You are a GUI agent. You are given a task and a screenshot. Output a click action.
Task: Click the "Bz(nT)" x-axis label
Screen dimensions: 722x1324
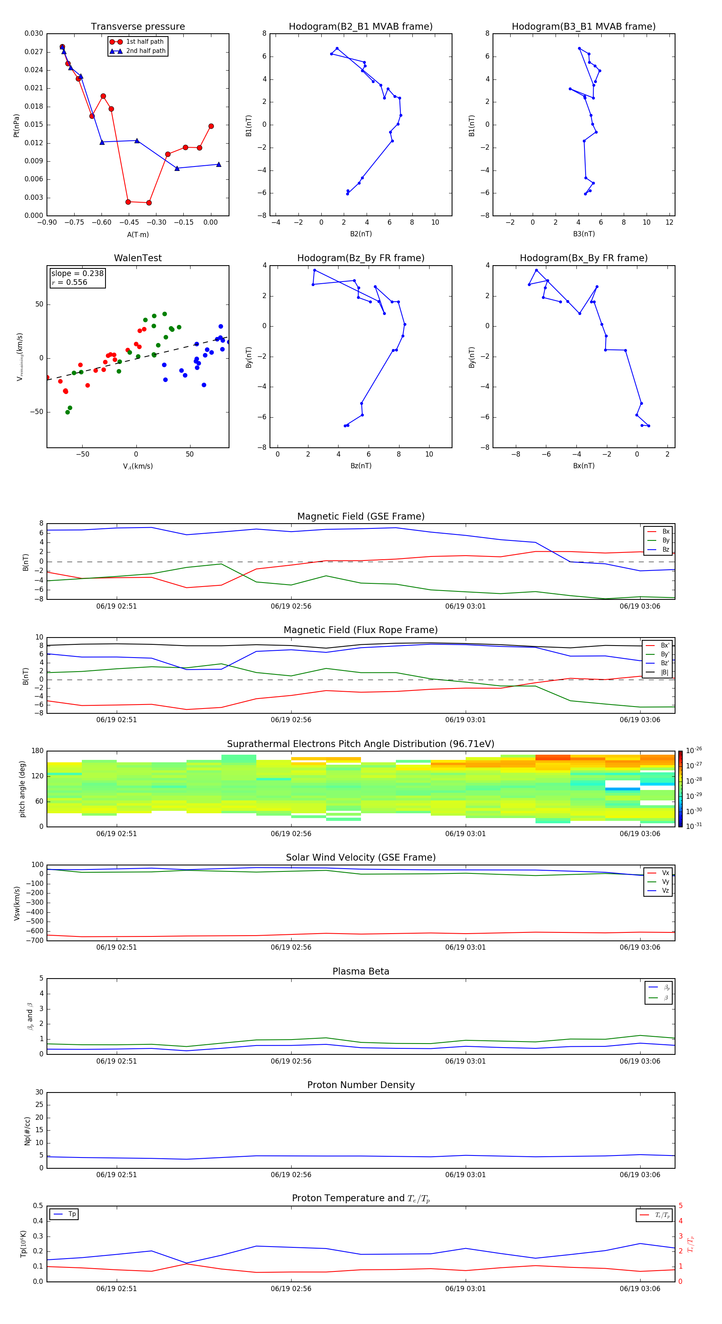(x=361, y=466)
